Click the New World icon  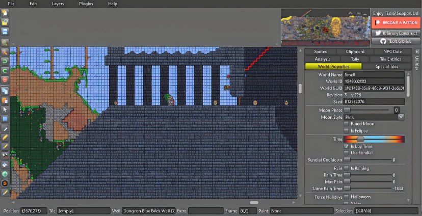(x=5, y=13)
